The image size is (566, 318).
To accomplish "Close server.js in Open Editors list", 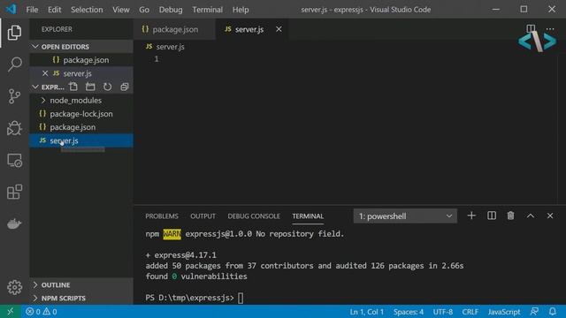I will pyautogui.click(x=45, y=73).
